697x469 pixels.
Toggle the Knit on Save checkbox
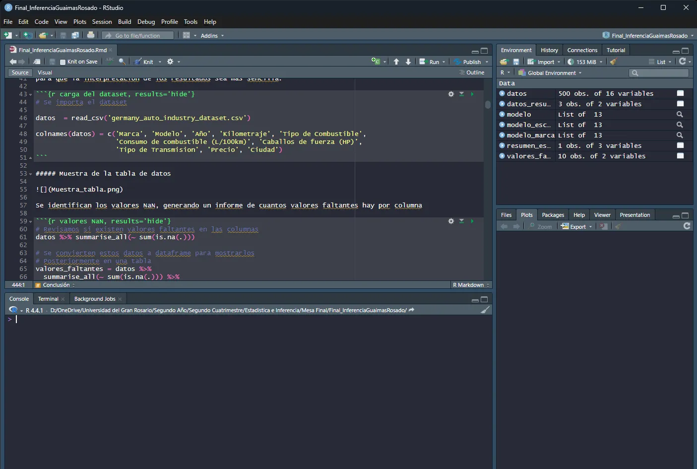(63, 62)
